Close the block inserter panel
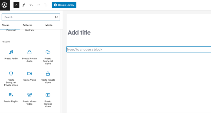This screenshot has width=211, height=113. click(16, 5)
